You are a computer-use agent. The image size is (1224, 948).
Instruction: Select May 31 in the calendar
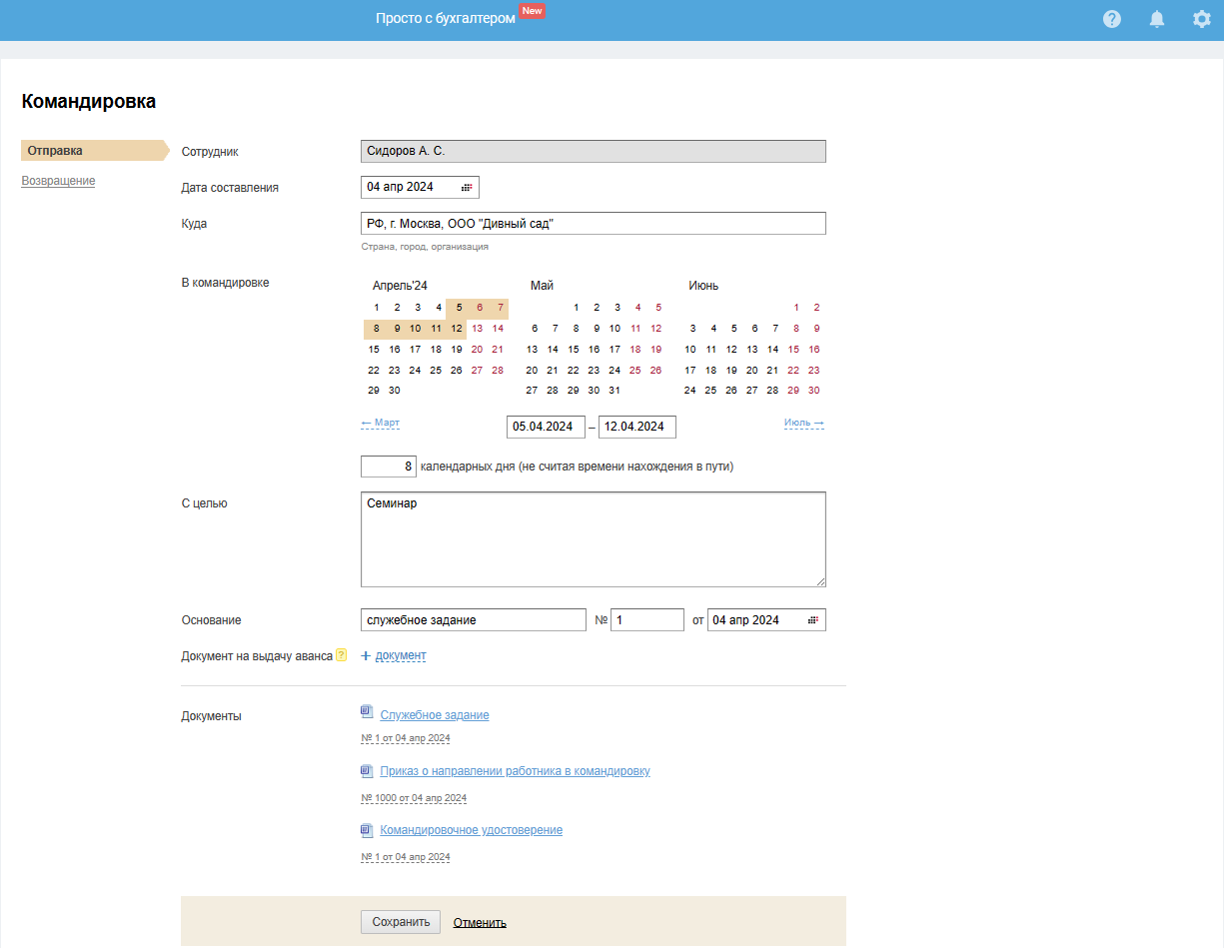pyautogui.click(x=614, y=391)
